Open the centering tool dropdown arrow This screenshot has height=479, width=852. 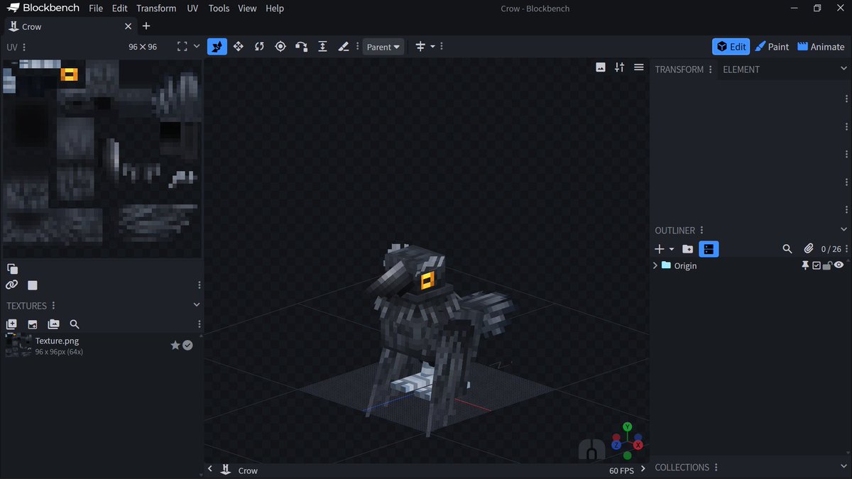pyautogui.click(x=432, y=46)
